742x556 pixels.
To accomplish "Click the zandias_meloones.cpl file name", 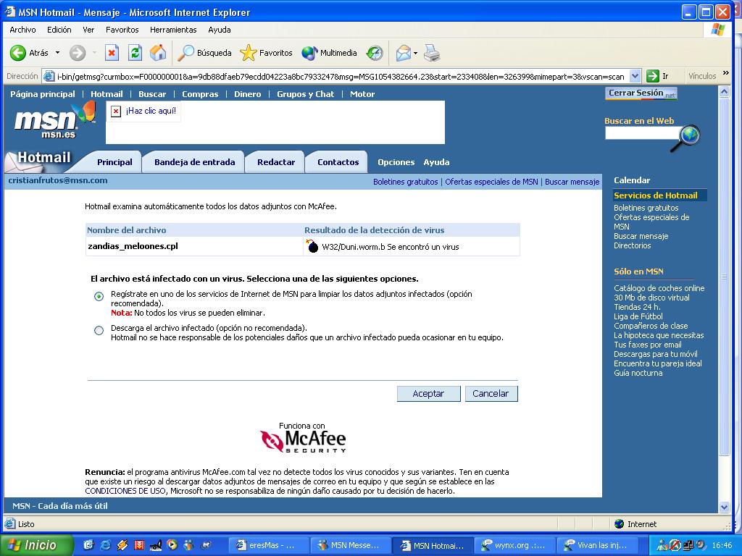I will click(x=133, y=246).
